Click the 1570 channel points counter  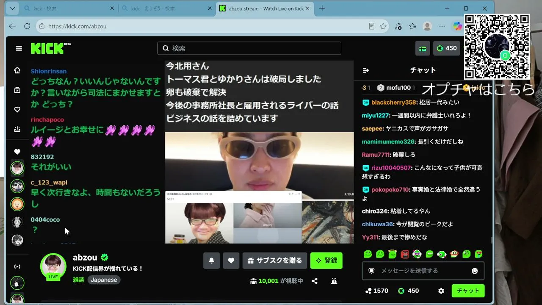[376, 291]
